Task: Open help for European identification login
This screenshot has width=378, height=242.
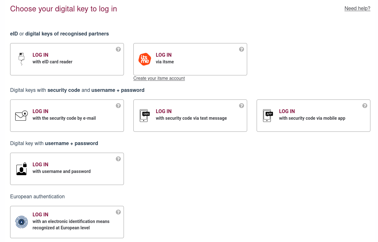Action: click(x=118, y=212)
